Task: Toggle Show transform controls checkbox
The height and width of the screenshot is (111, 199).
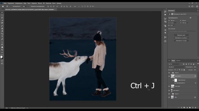Action: (x=30, y=6)
